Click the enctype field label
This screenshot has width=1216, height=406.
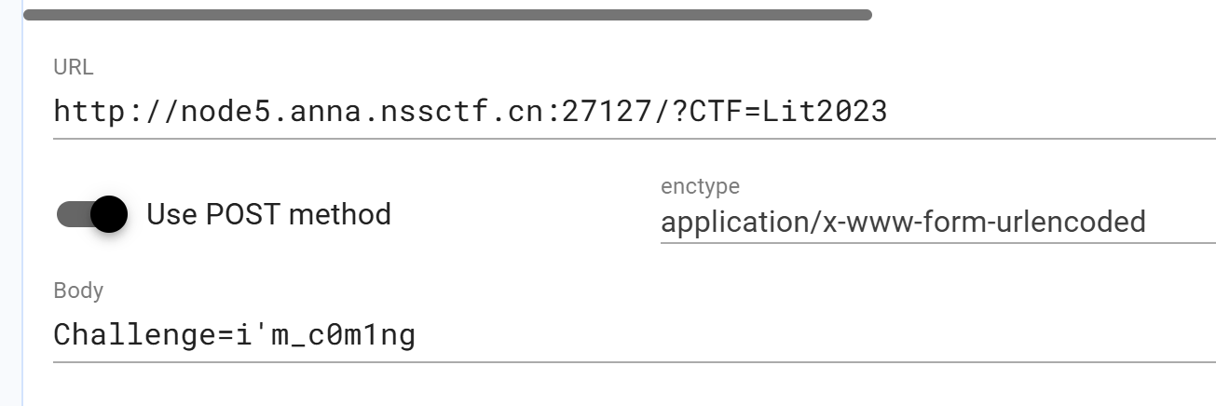pyautogui.click(x=700, y=186)
